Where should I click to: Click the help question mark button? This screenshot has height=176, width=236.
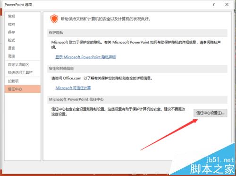[213, 4]
